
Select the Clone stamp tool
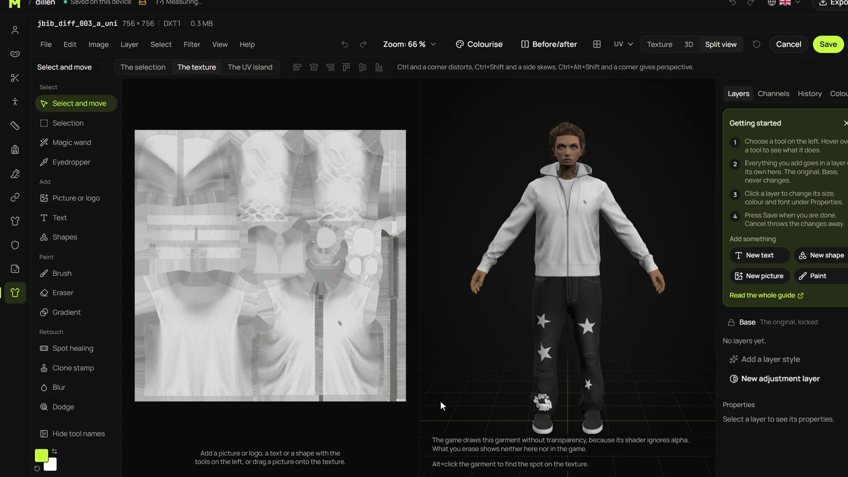click(76, 368)
